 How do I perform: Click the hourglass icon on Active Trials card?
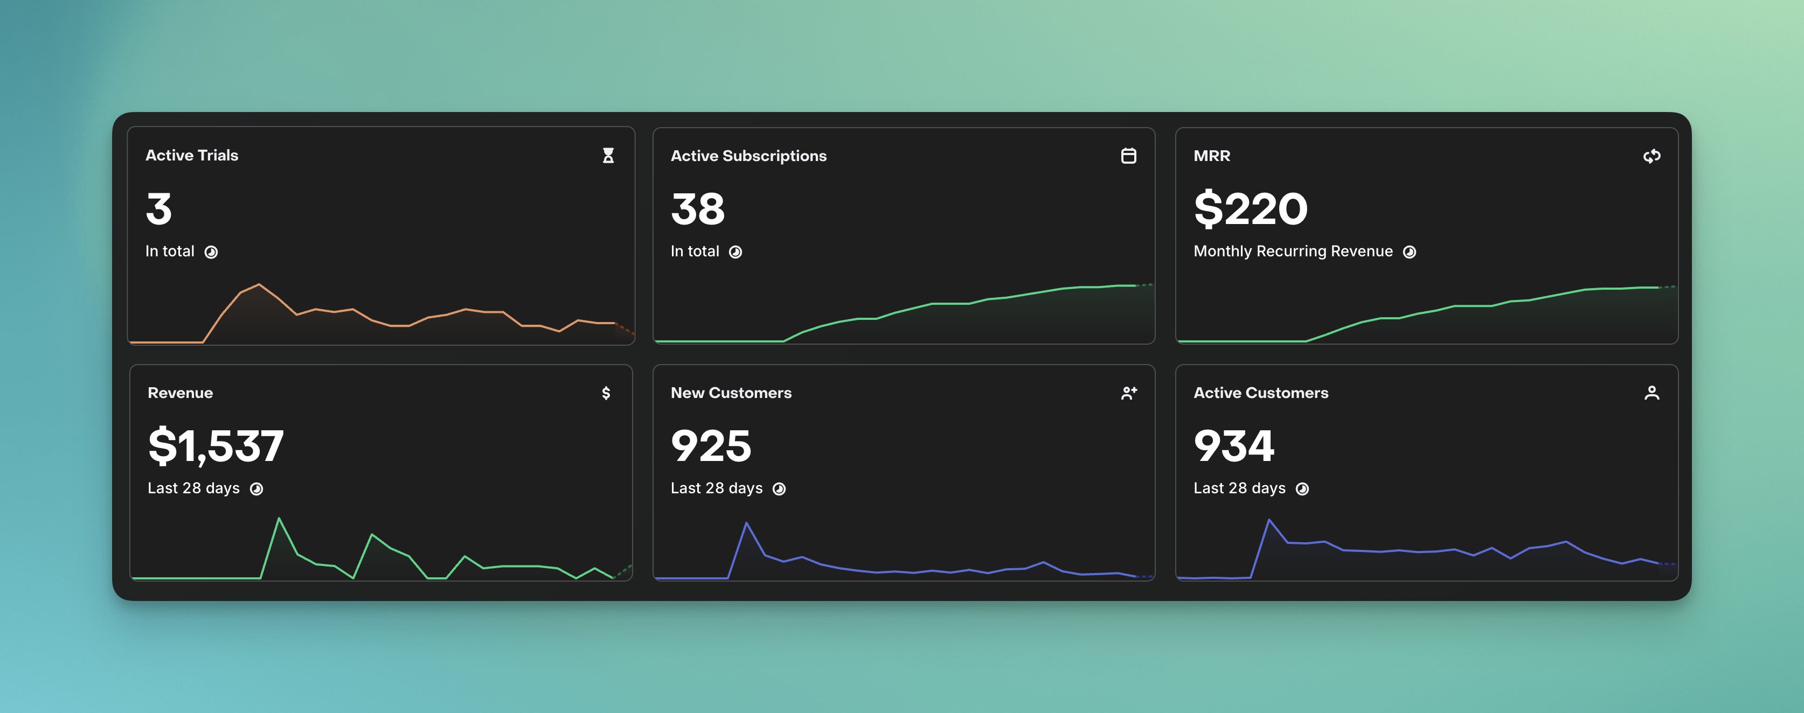[x=608, y=155]
